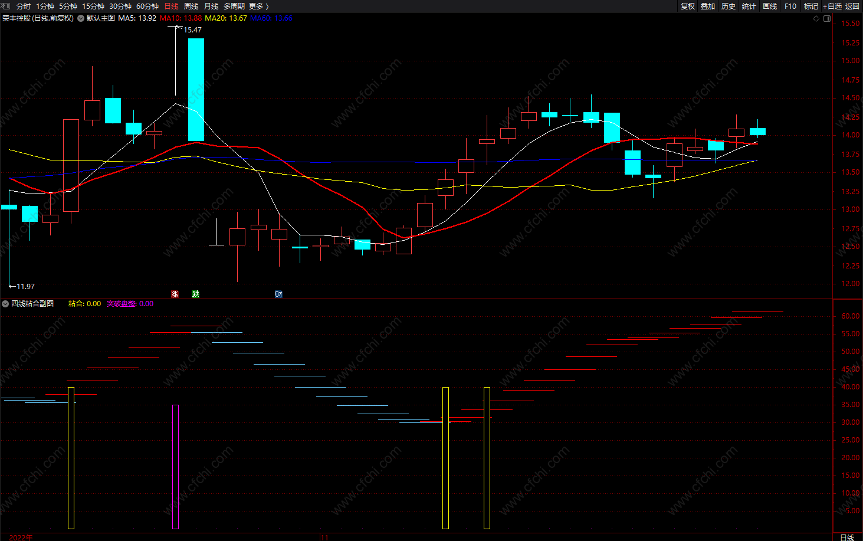The image size is (863, 541).
Task: Switch to the 60分钟 period tab
Action: [x=147, y=6]
